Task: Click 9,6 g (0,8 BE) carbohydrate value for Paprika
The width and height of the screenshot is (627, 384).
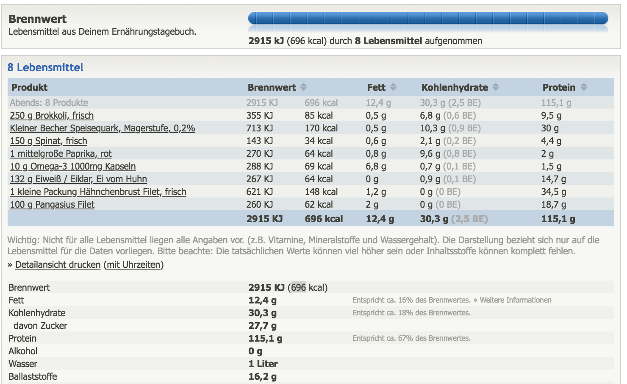Action: coord(448,153)
